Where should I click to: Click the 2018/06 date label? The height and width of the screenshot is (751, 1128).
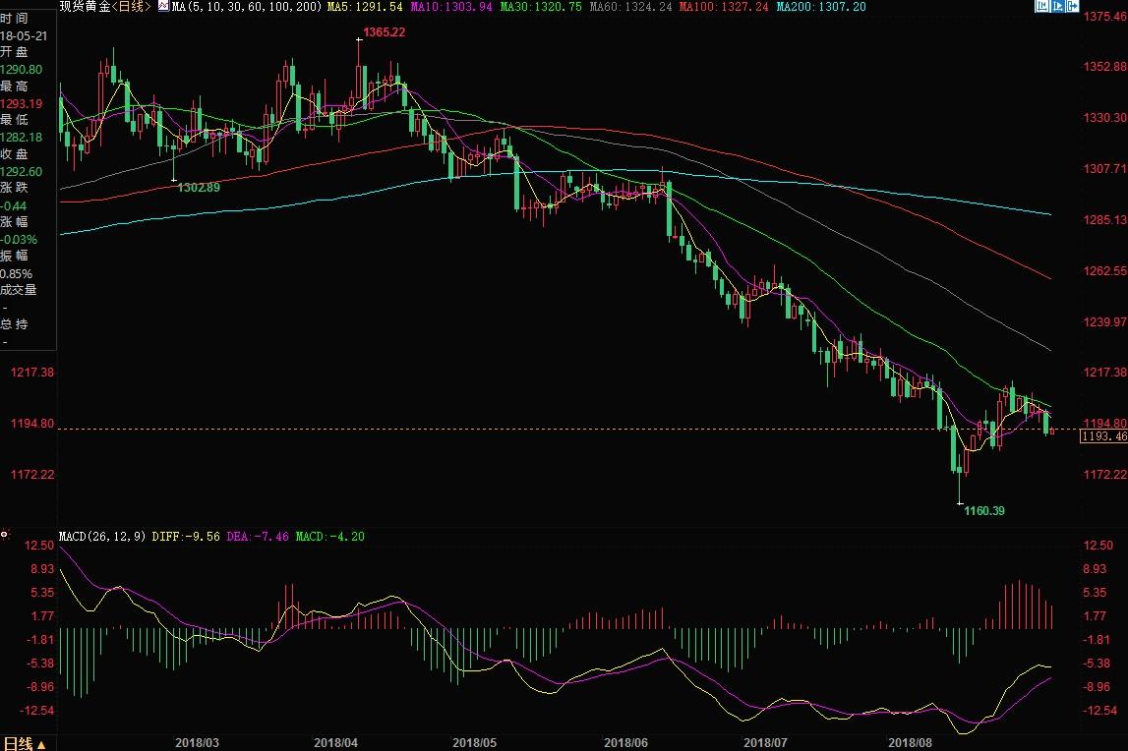click(x=625, y=742)
